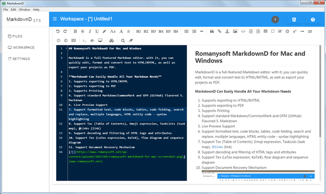Insert an anchor
Viewport: 326px width, 194px height.
227,31
